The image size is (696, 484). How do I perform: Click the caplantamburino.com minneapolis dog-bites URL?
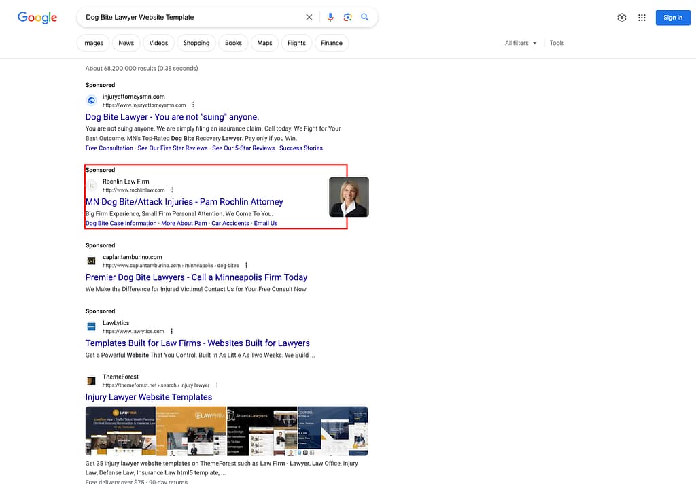coord(171,266)
